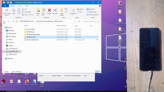Image resolution: width=164 pixels, height=92 pixels.
Task: Click the Up one level arrow
Action: click(x=14, y=21)
